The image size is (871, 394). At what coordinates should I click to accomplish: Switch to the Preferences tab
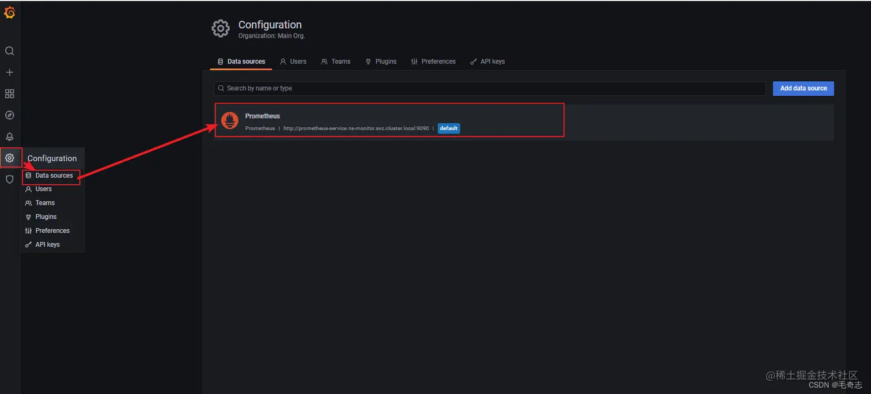click(x=433, y=62)
